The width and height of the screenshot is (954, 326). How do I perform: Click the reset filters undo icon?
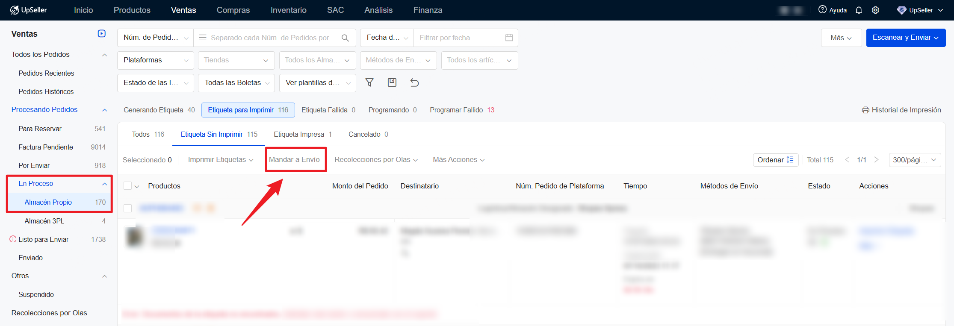(414, 82)
